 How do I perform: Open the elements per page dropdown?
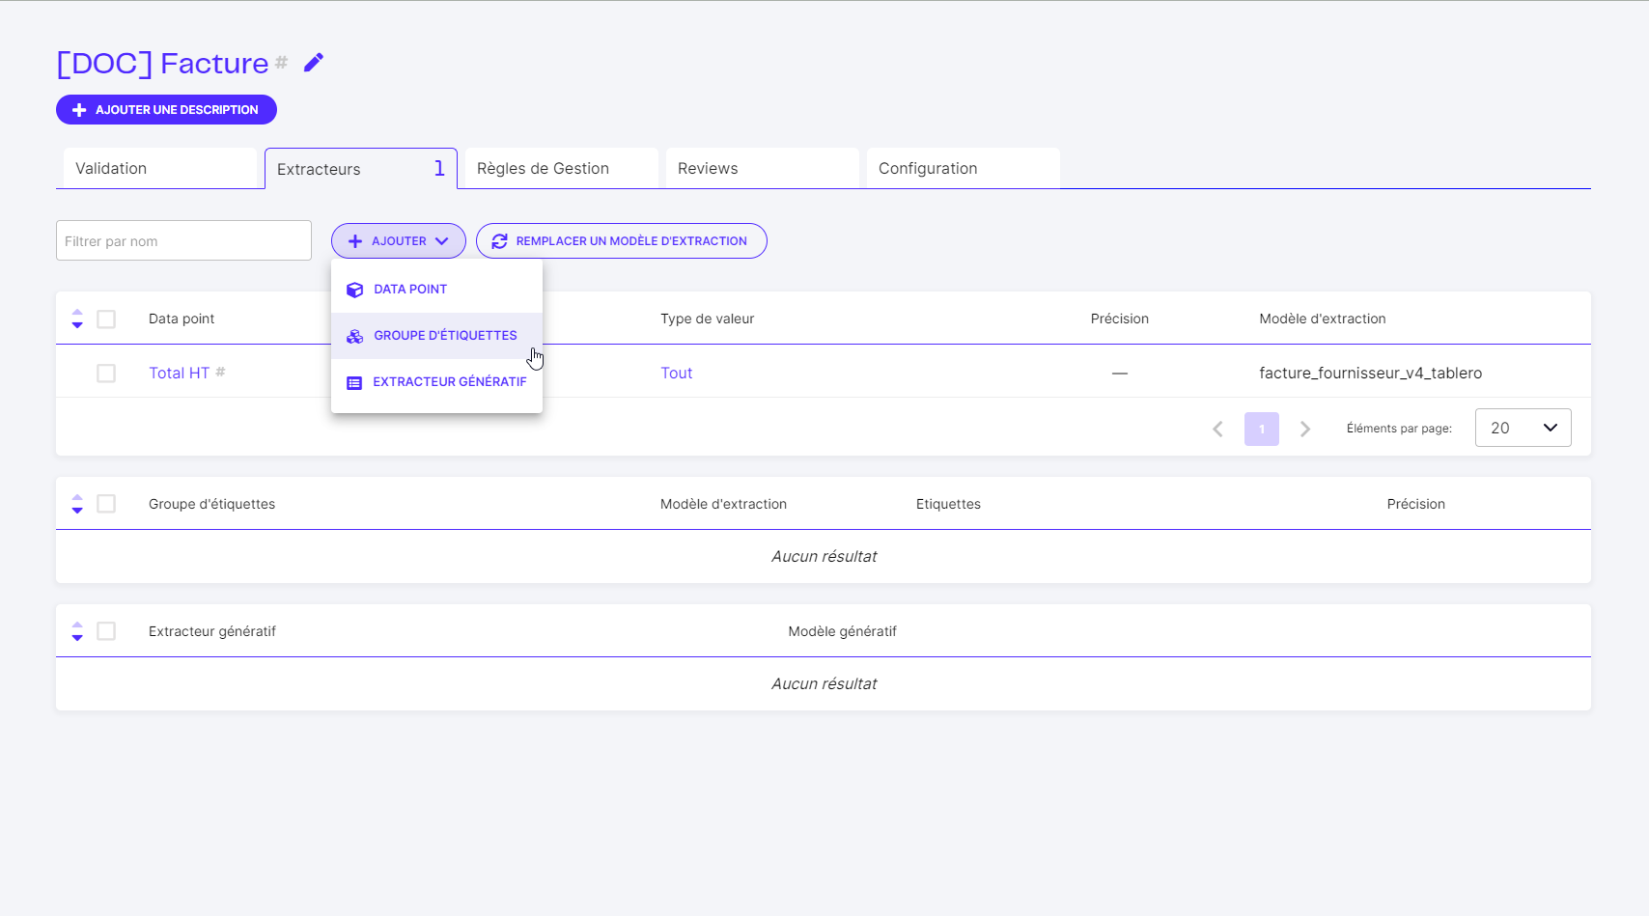(1523, 428)
